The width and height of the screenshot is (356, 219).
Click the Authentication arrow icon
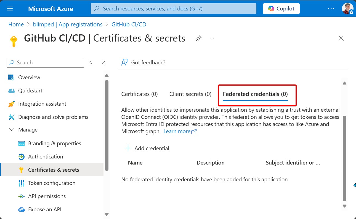tap(21, 157)
